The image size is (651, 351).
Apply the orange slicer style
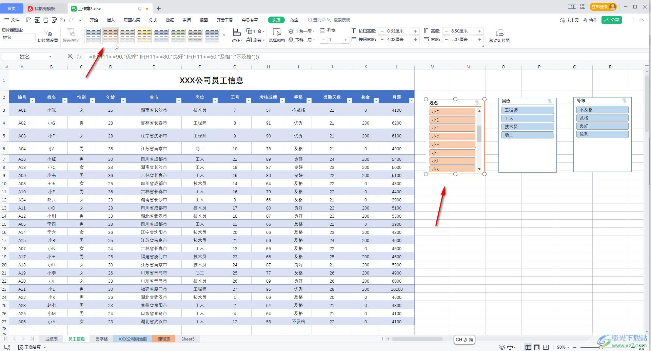(110, 36)
